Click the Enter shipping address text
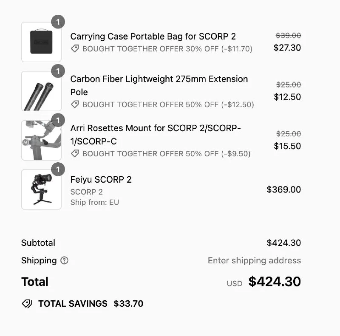 pyautogui.click(x=254, y=260)
